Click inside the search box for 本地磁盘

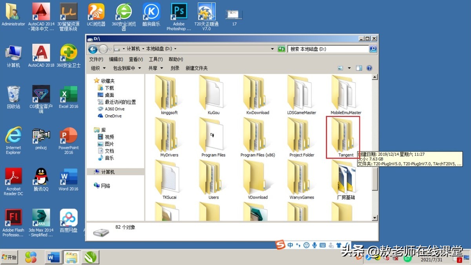coord(330,49)
